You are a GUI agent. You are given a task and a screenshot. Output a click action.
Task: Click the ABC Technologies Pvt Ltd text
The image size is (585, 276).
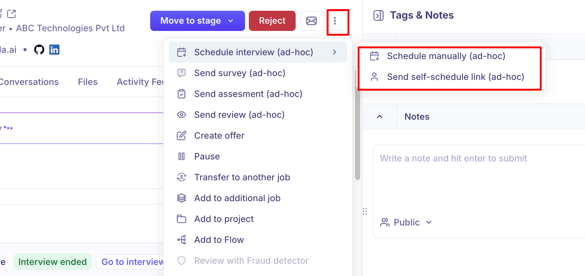coord(70,28)
